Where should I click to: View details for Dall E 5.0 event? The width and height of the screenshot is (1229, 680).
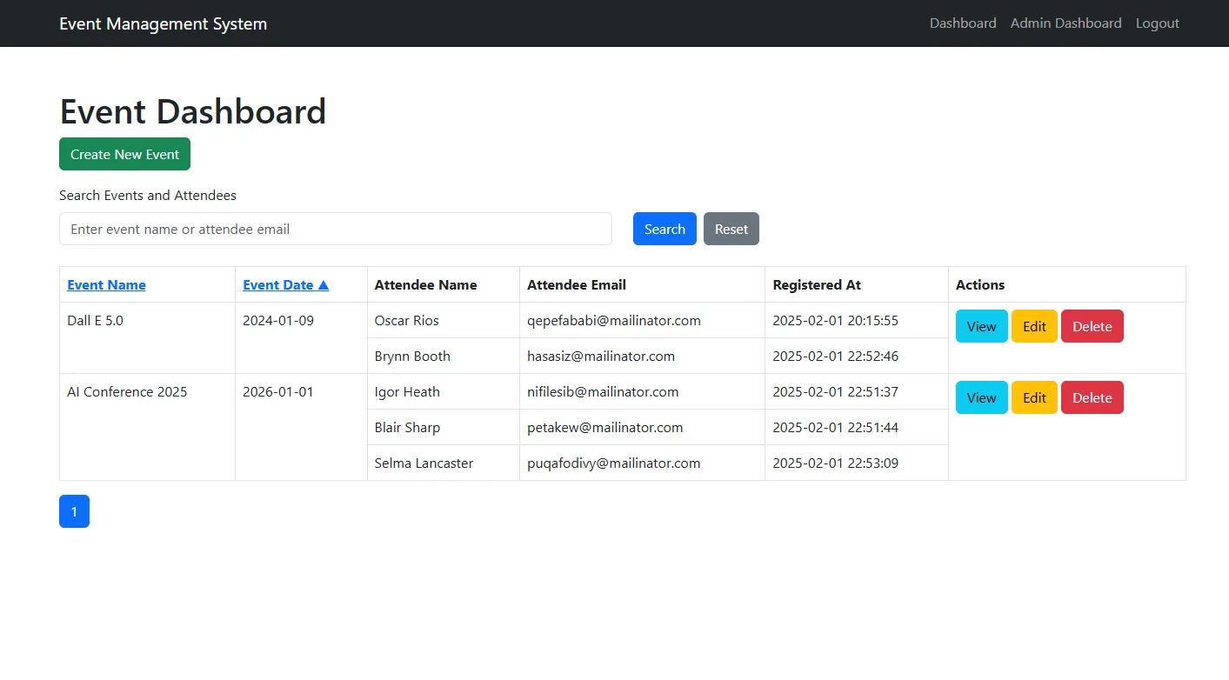click(981, 326)
